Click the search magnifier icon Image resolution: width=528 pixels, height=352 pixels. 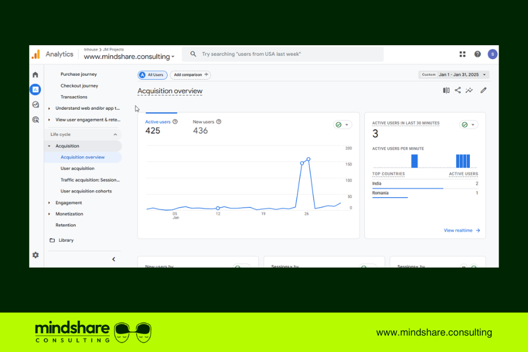pos(193,54)
